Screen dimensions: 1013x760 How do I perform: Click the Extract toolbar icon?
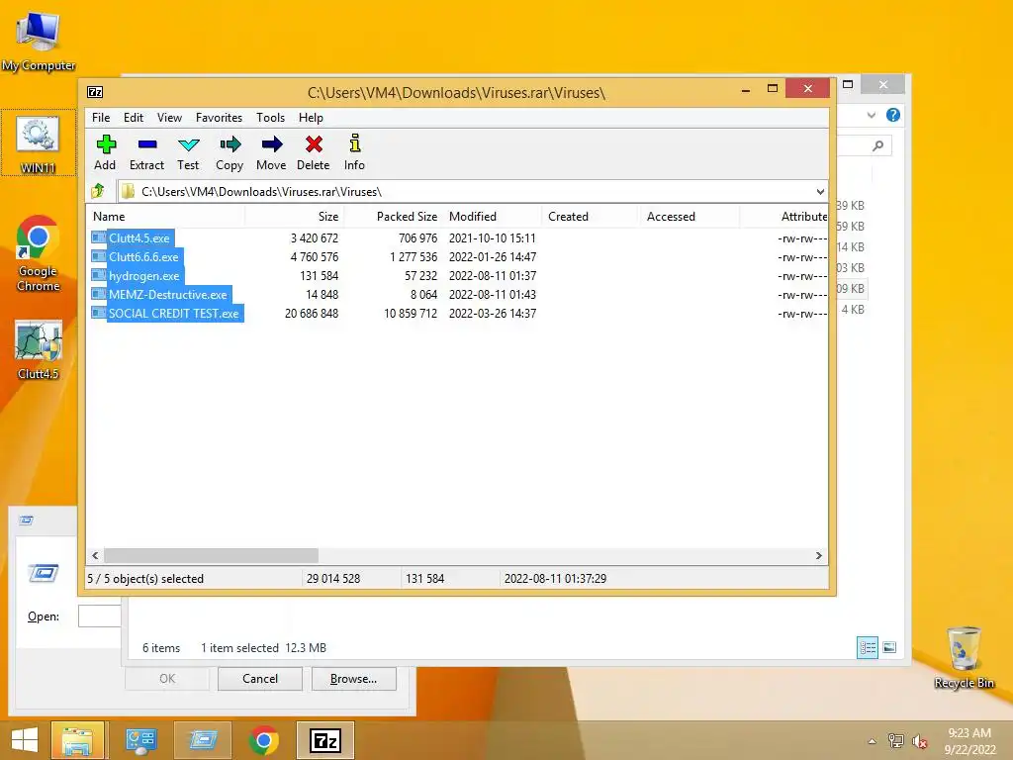pyautogui.click(x=146, y=144)
